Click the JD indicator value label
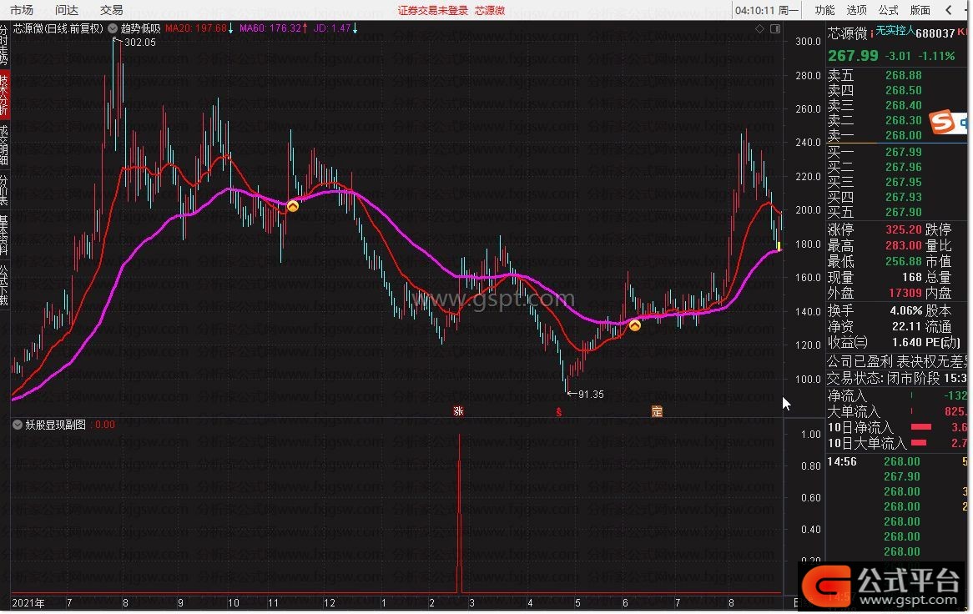The width and height of the screenshot is (973, 614). tap(335, 28)
